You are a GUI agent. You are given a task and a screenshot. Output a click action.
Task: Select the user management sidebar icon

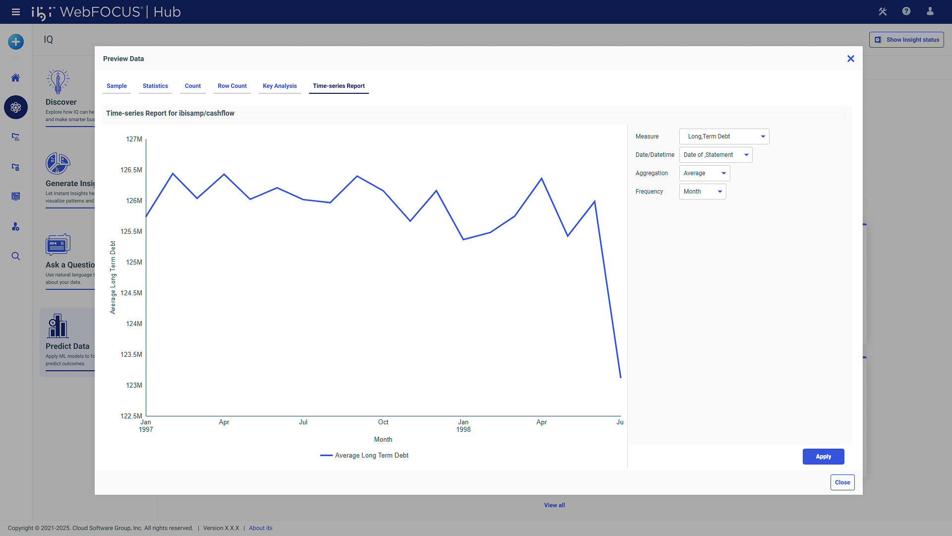click(15, 227)
